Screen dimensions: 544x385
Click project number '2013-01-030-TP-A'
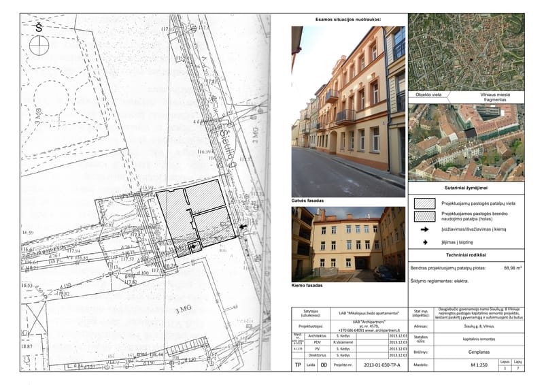[x=382, y=365]
